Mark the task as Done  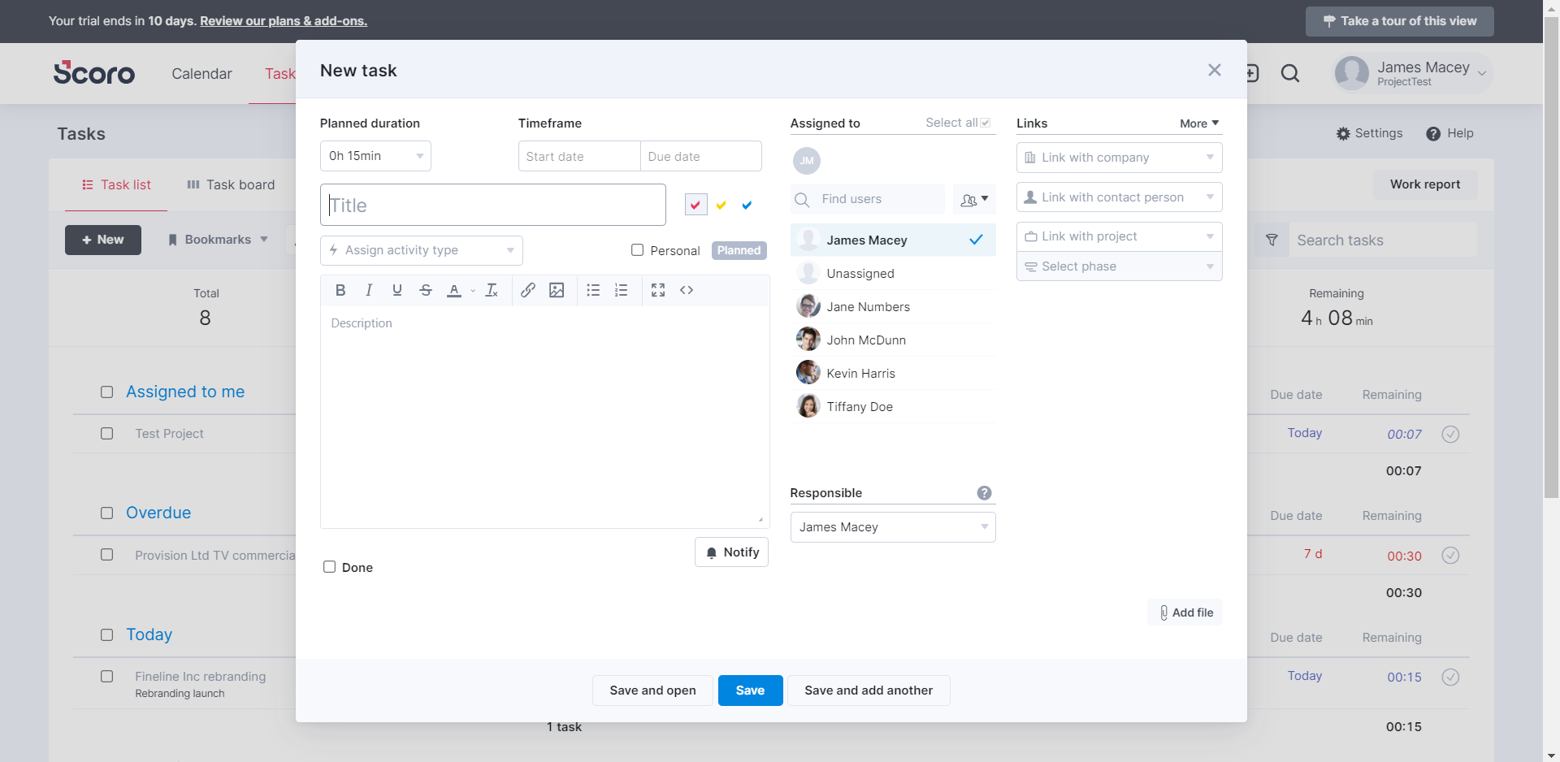[329, 567]
